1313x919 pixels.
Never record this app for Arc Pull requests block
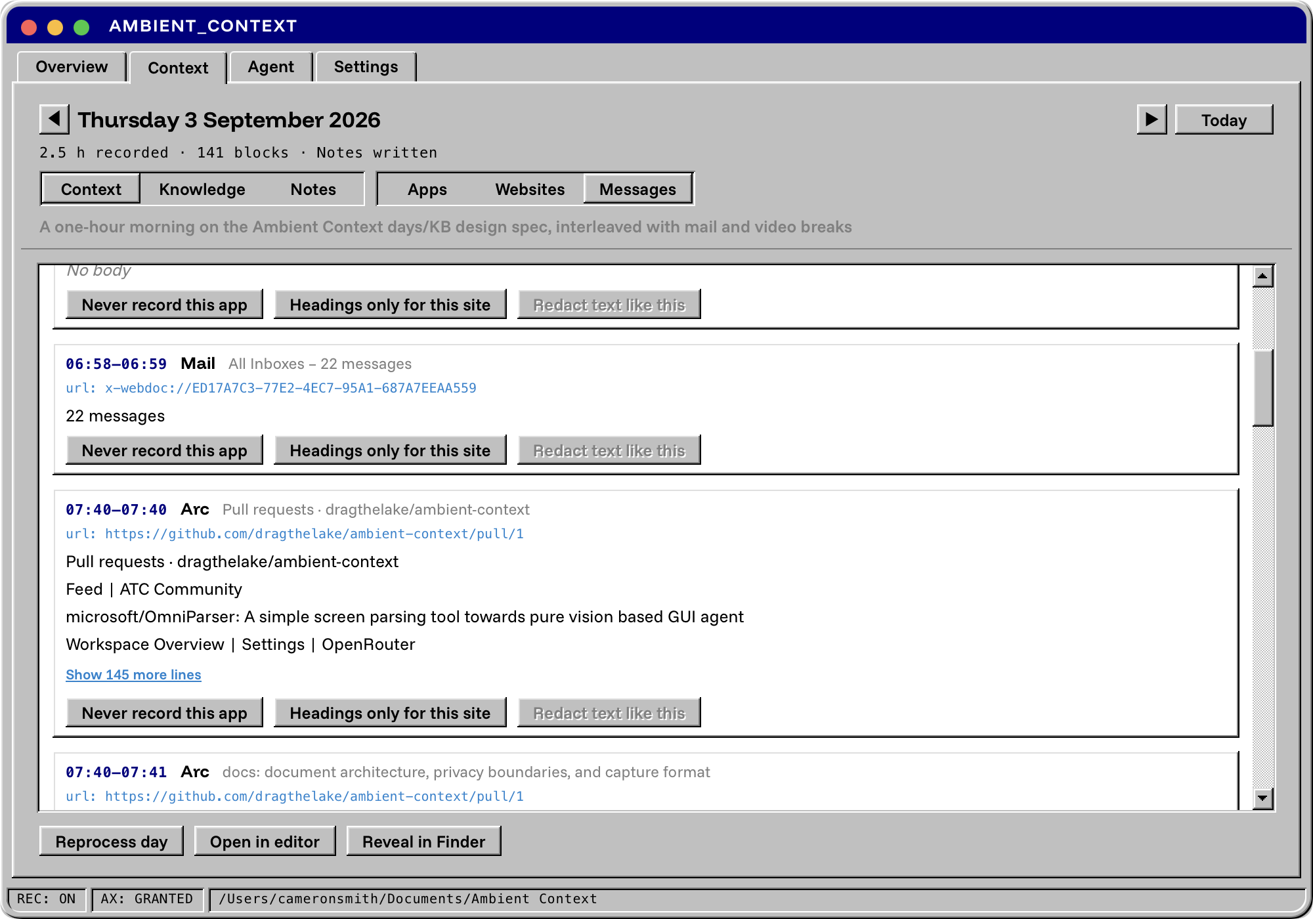coord(164,713)
